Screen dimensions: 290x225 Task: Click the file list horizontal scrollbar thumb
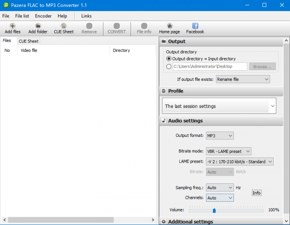[61, 220]
